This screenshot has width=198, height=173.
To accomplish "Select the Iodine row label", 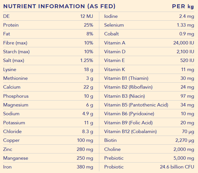I will (x=111, y=16).
